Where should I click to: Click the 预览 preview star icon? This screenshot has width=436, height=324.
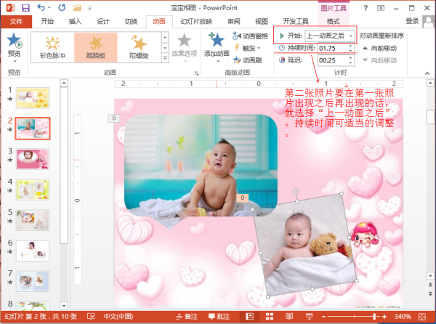pos(15,40)
